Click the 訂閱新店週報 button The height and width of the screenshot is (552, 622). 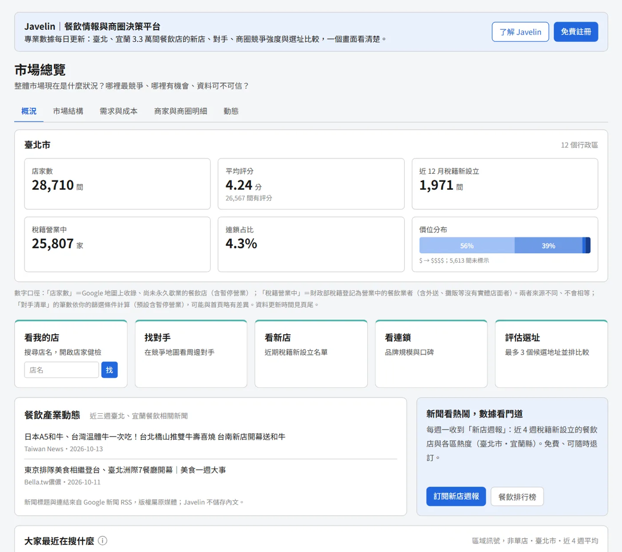tap(456, 496)
